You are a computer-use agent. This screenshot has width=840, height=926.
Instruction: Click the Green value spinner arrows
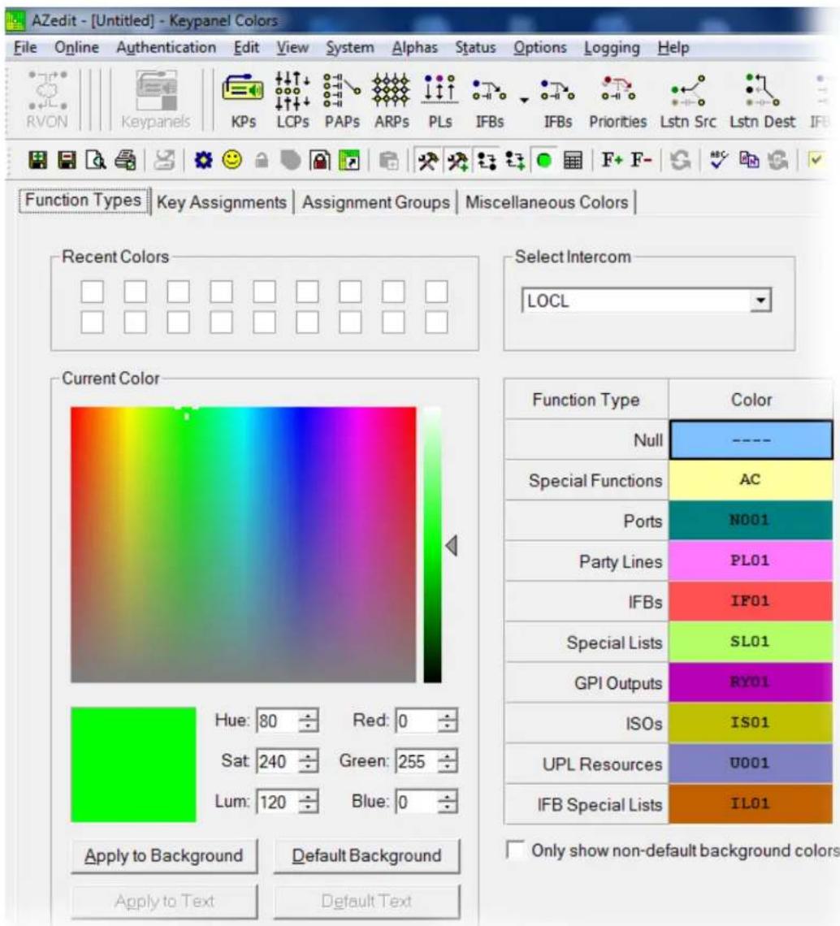(447, 762)
